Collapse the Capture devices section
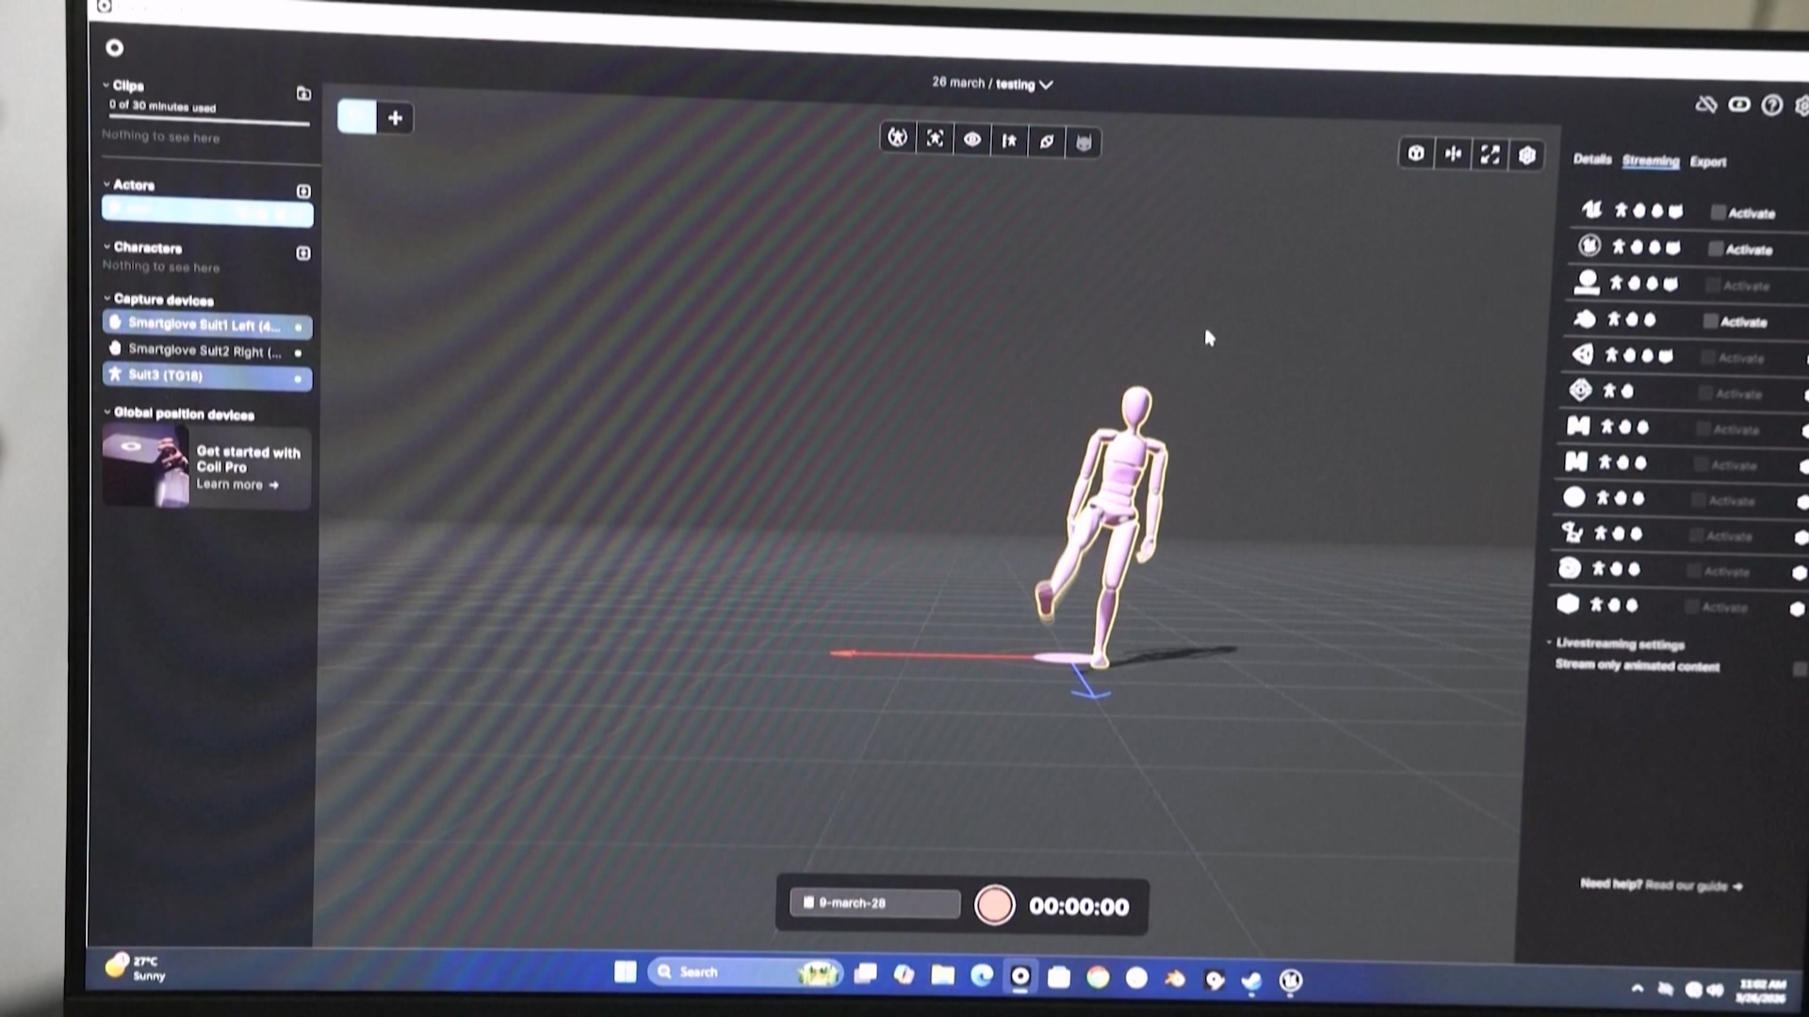 coord(107,299)
